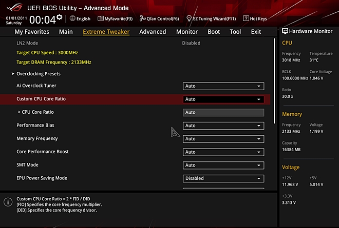Click Core Voltage value 1.046 V
This screenshot has width=339, height=228.
coord(316,78)
